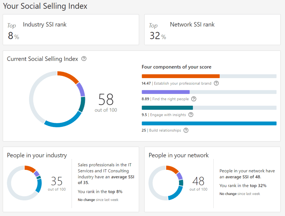
Task: Open help icon beside Current Social Selling Index
Action: pos(84,59)
